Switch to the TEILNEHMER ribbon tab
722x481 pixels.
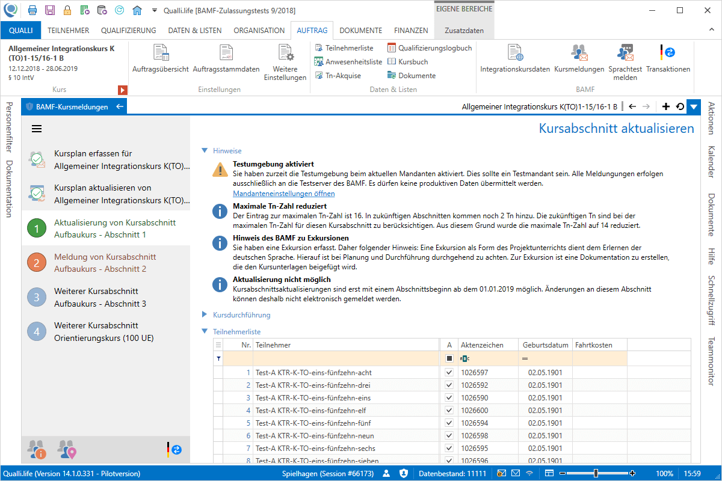[x=69, y=30]
